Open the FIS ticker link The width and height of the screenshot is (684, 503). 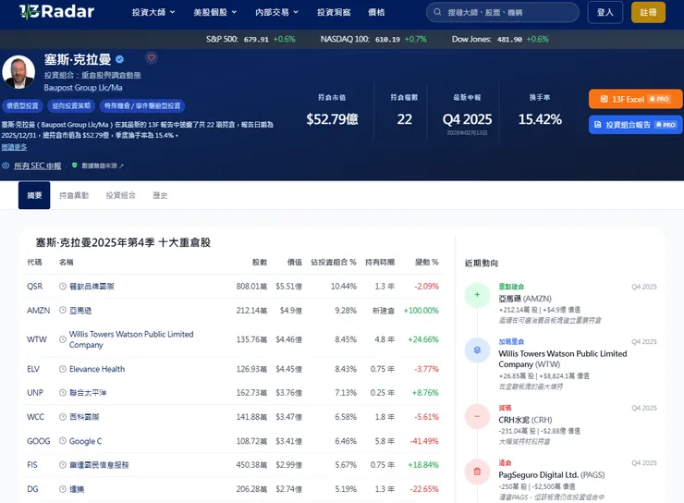tap(32, 465)
